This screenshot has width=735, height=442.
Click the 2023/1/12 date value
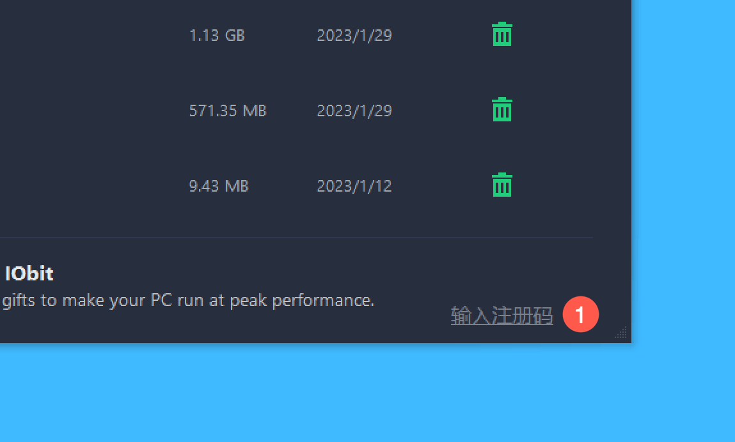(354, 186)
